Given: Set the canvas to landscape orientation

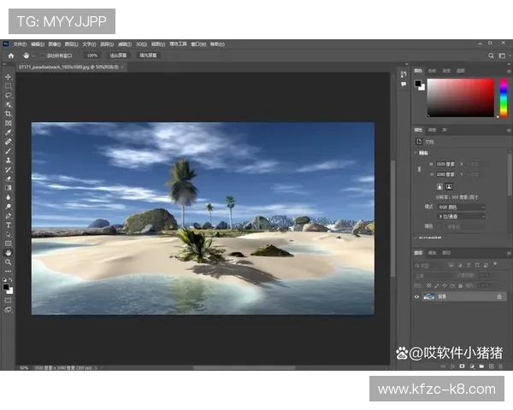Looking at the screenshot, I should 449,185.
